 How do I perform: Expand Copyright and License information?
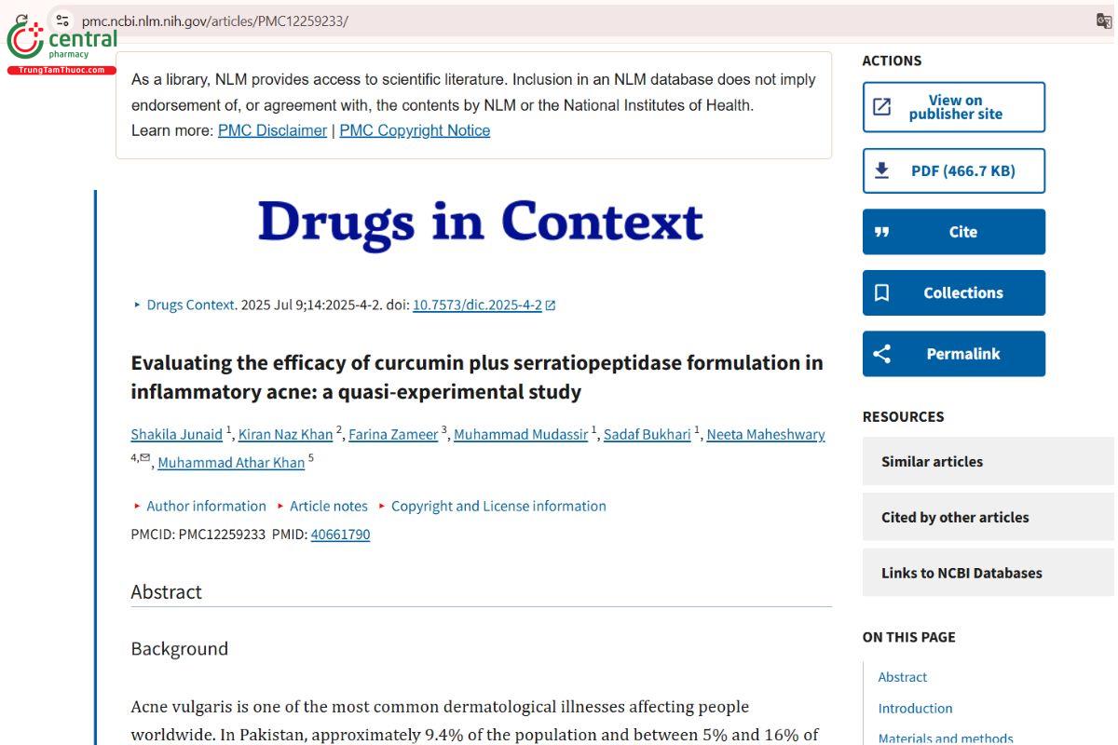pyautogui.click(x=498, y=507)
